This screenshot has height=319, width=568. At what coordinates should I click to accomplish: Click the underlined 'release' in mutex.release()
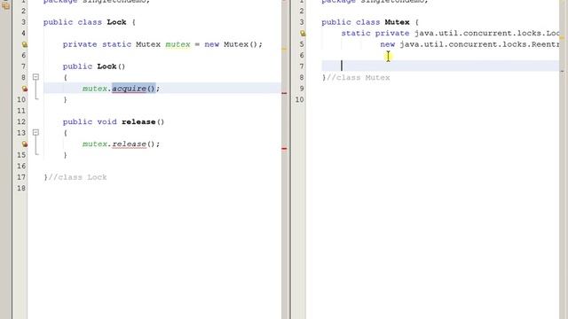point(129,144)
